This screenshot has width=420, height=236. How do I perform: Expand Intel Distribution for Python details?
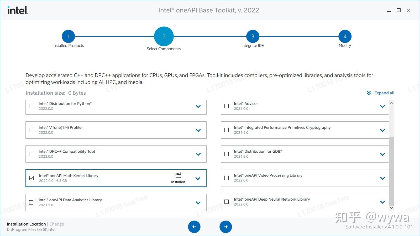tap(198, 106)
